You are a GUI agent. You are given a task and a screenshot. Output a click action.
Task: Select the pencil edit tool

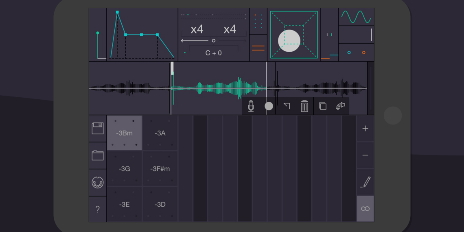365,182
